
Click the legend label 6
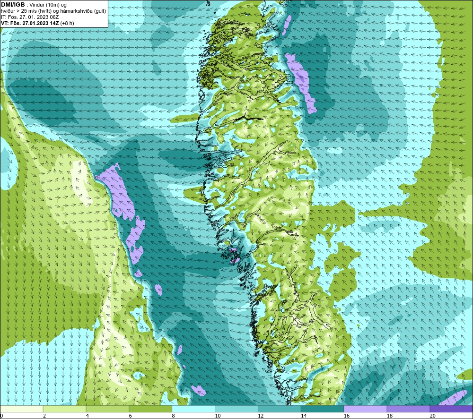pos(131,416)
